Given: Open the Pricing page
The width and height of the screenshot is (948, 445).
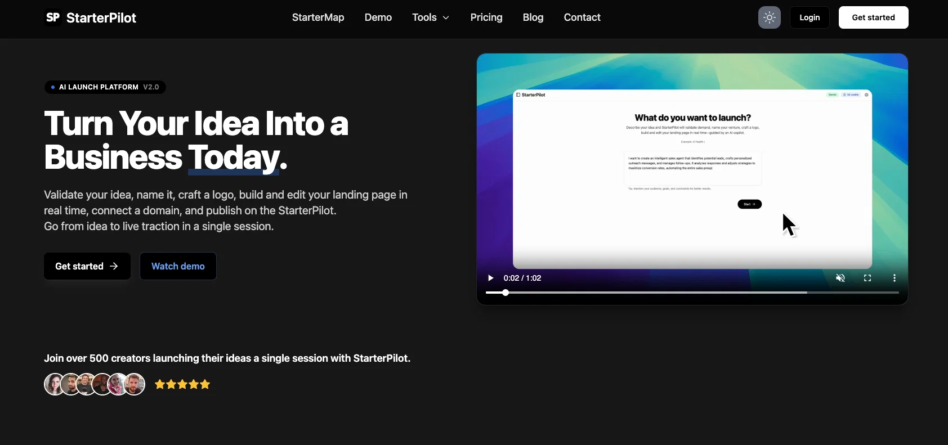Looking at the screenshot, I should point(486,17).
